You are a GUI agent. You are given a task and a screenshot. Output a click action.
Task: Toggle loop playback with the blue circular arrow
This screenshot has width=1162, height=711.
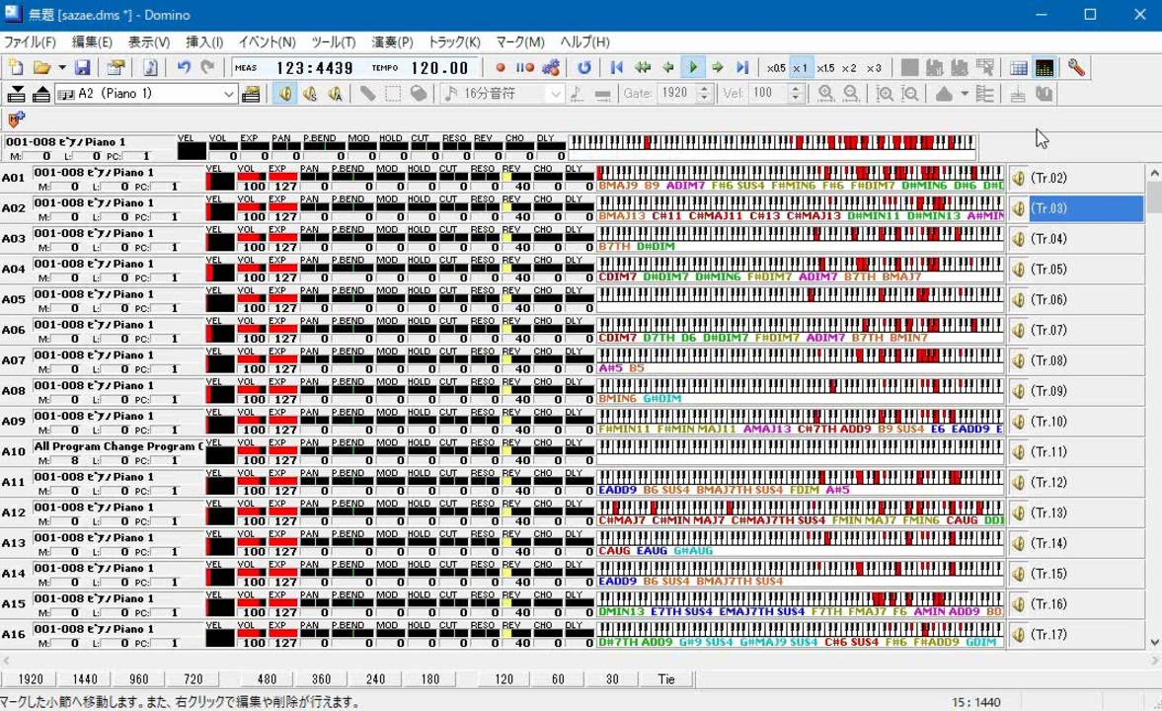coord(584,67)
